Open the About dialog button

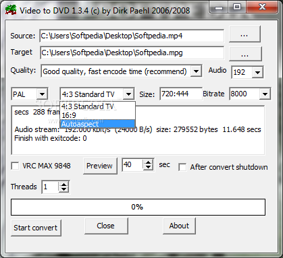179,226
